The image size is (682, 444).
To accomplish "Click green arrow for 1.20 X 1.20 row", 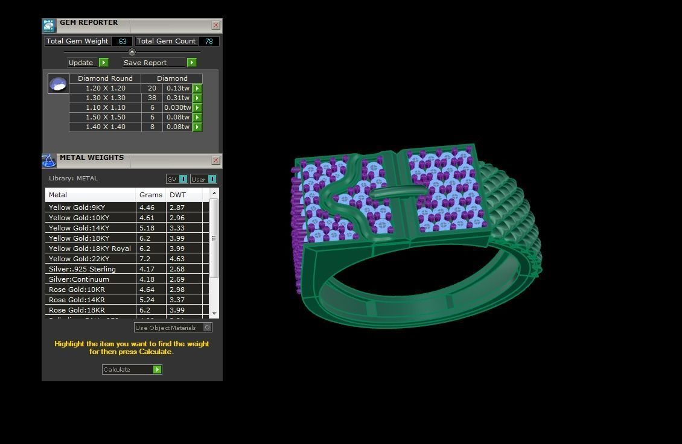I will click(197, 88).
